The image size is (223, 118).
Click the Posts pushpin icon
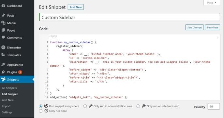[x=3, y=15]
